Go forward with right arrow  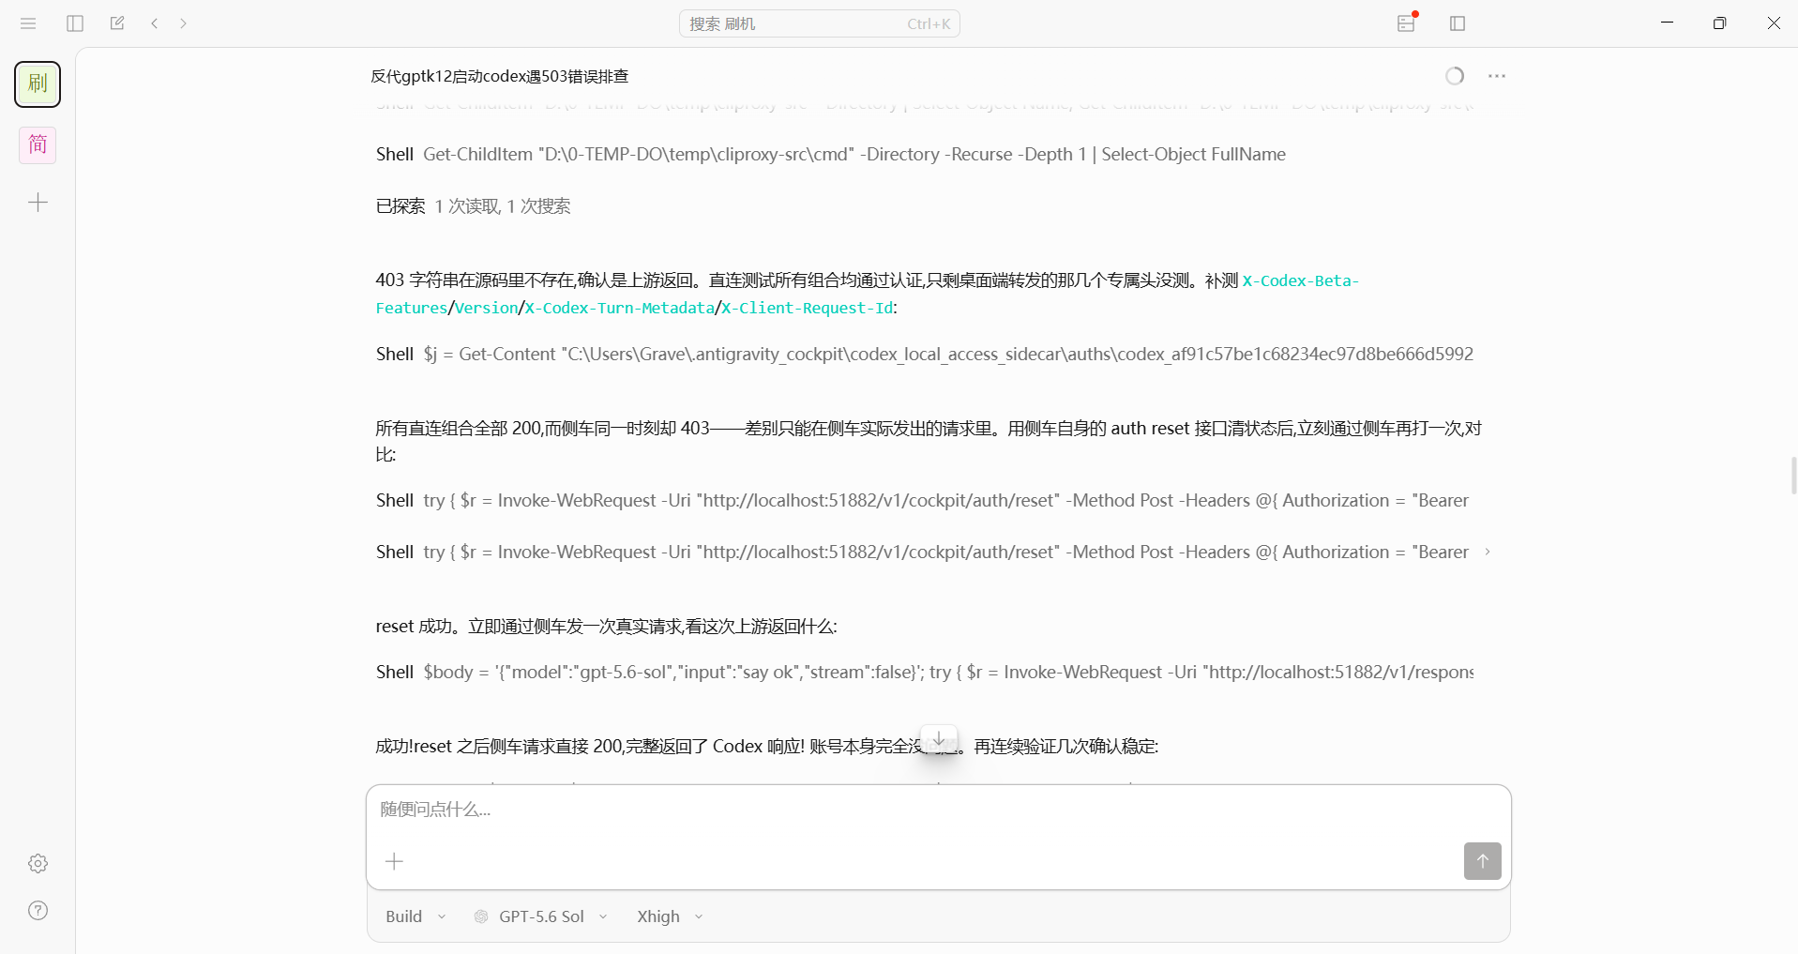pos(184,23)
